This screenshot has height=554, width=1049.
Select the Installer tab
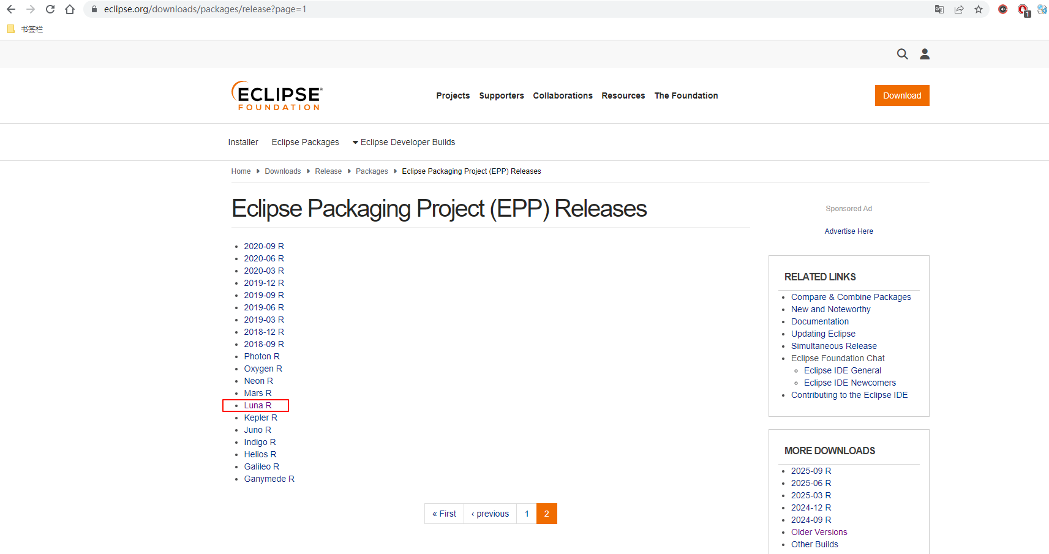243,142
